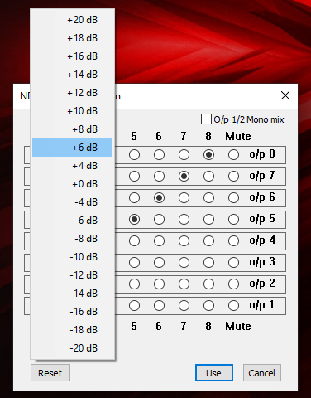This screenshot has width=311, height=398.
Task: Route input 7 to o/p 2
Action: point(184,284)
